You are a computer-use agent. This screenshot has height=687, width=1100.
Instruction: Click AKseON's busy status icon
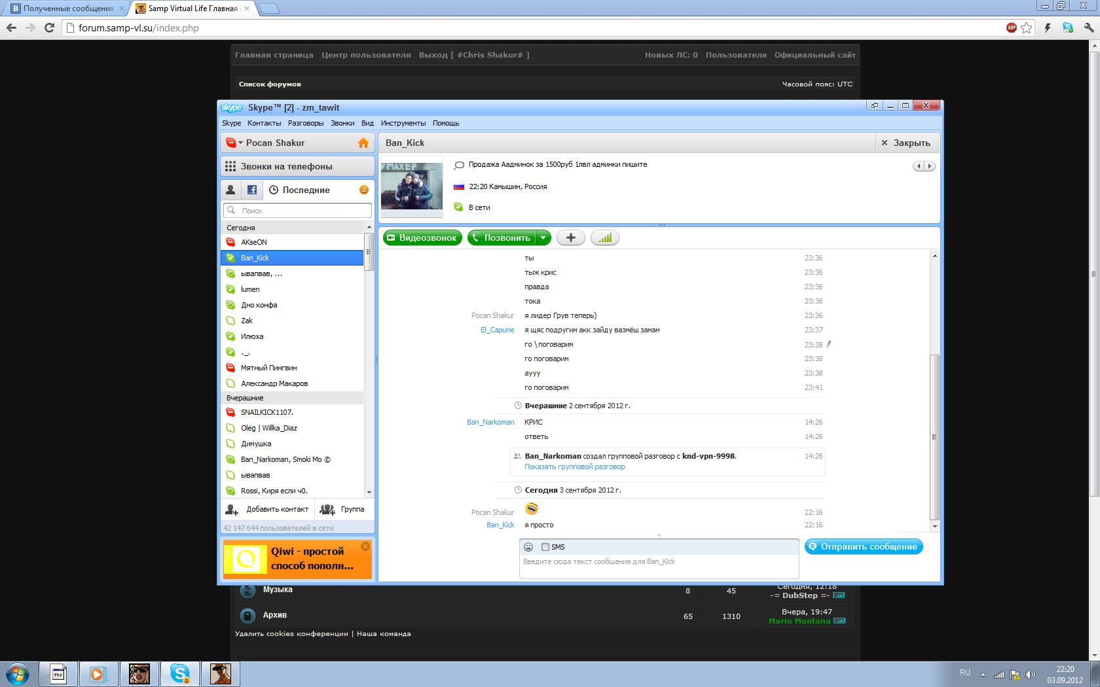230,242
